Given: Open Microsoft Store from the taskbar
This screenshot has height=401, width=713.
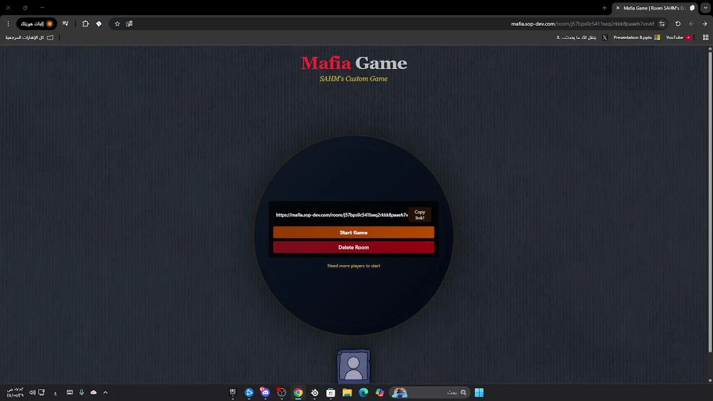Looking at the screenshot, I should [x=331, y=393].
